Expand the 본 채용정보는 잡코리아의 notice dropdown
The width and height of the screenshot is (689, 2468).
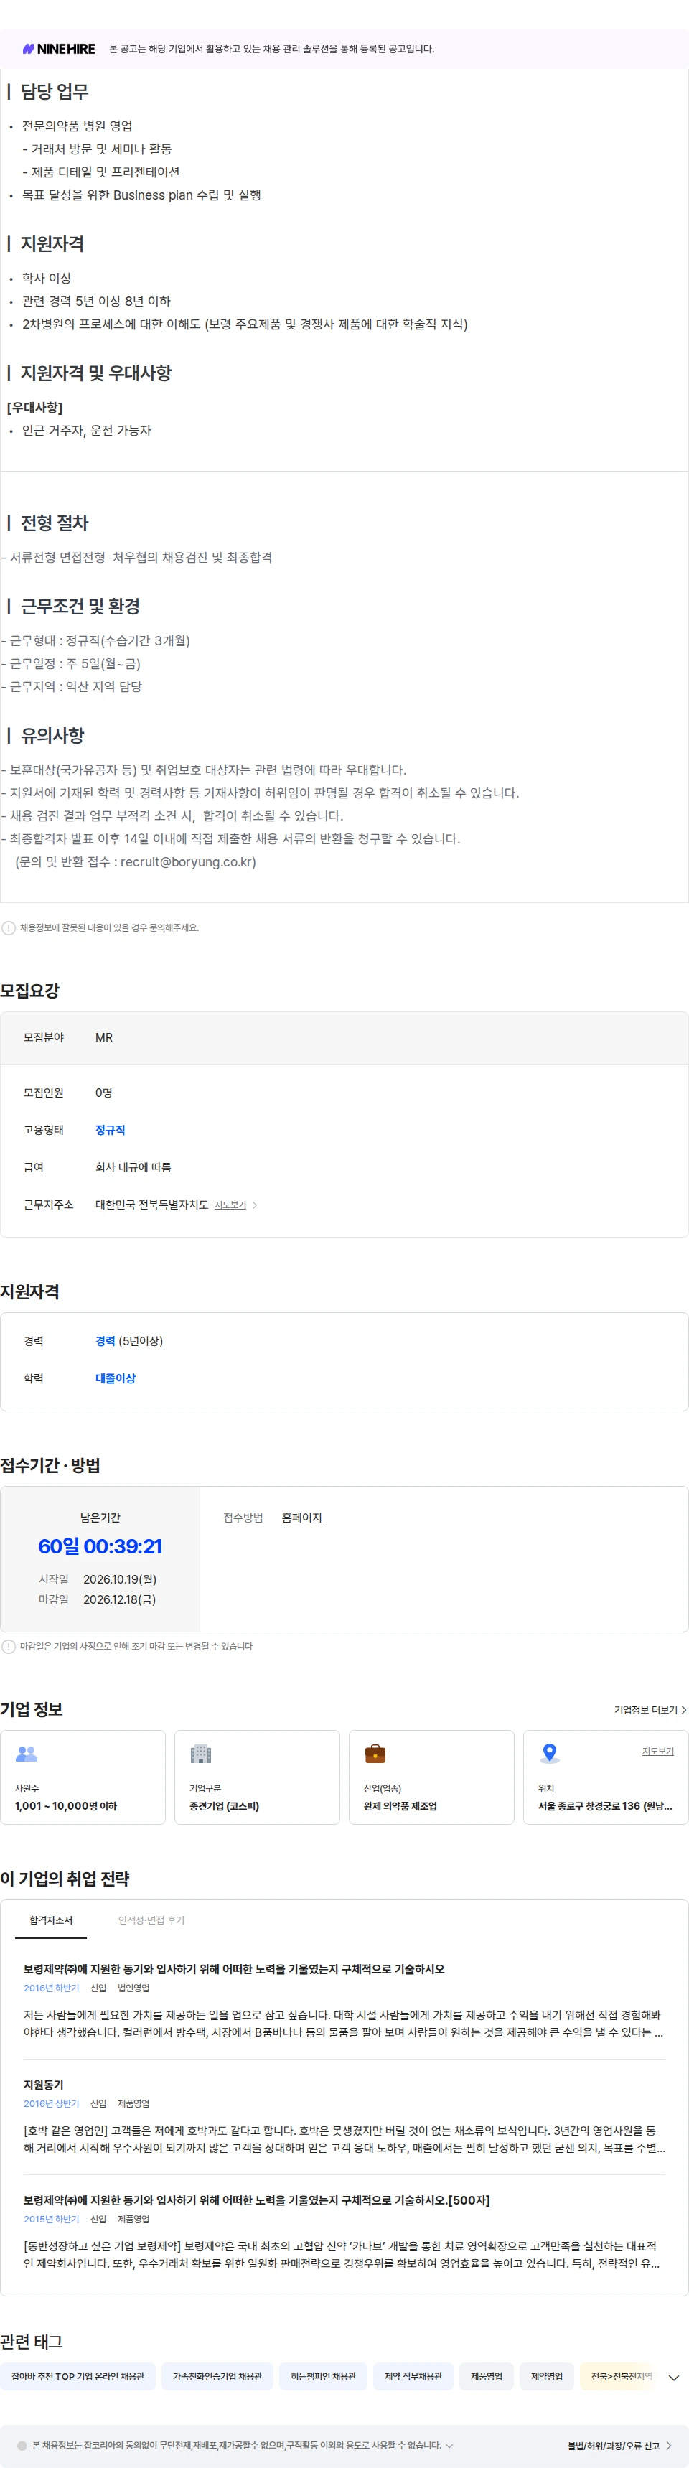click(449, 2444)
